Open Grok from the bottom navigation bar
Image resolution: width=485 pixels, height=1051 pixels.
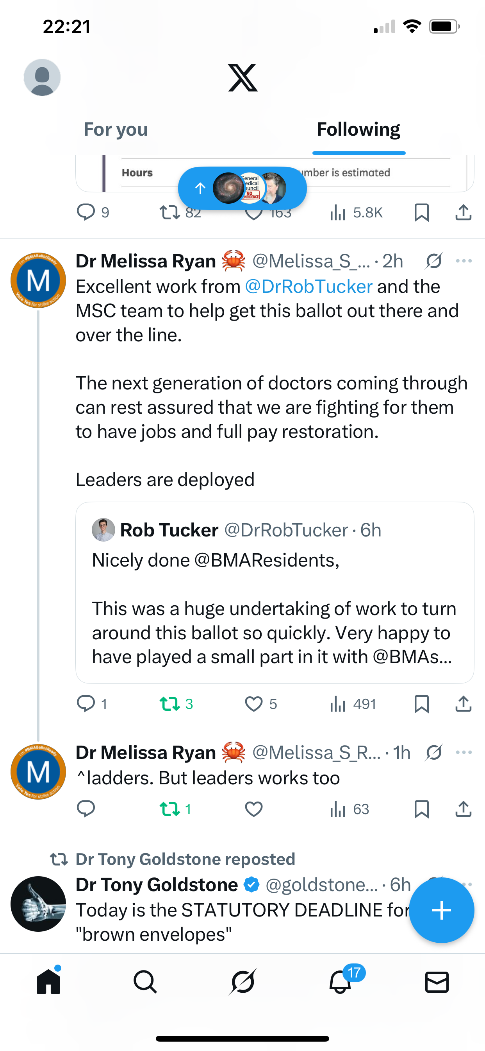tap(242, 981)
